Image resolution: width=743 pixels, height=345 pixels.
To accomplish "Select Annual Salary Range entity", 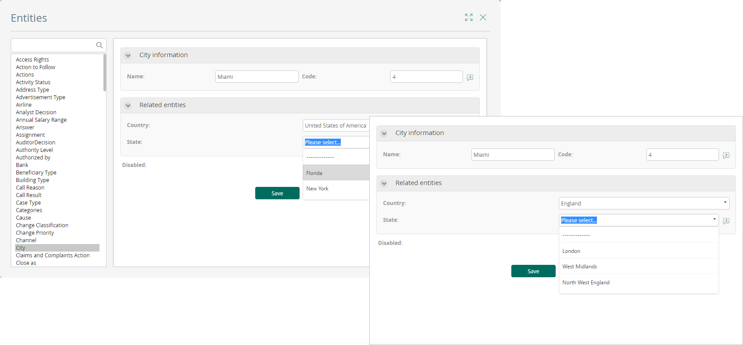I will (41, 120).
